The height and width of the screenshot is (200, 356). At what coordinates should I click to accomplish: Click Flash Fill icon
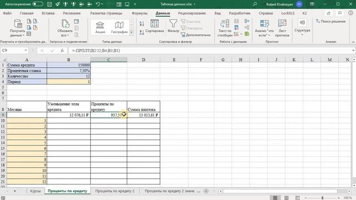pos(236,21)
